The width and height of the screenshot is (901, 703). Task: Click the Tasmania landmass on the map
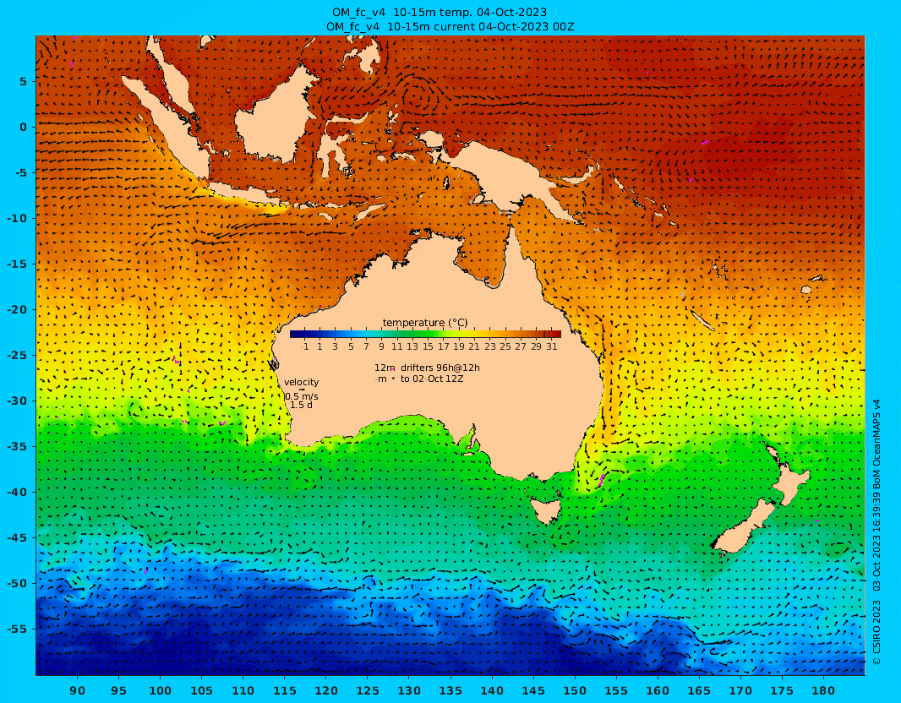(x=544, y=510)
